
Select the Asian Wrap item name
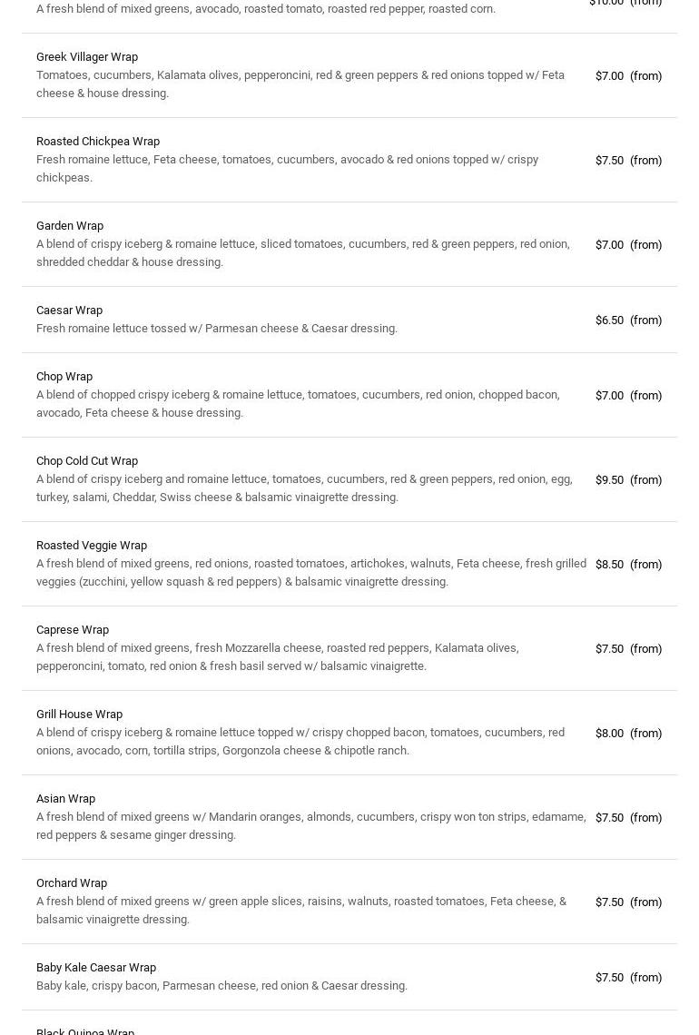tap(65, 799)
